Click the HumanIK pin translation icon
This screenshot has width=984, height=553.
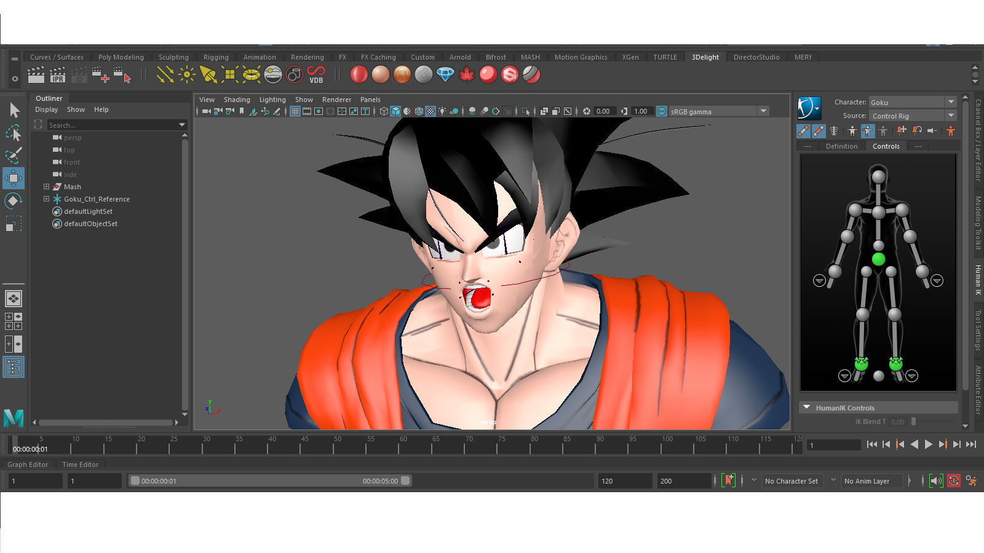pos(902,130)
